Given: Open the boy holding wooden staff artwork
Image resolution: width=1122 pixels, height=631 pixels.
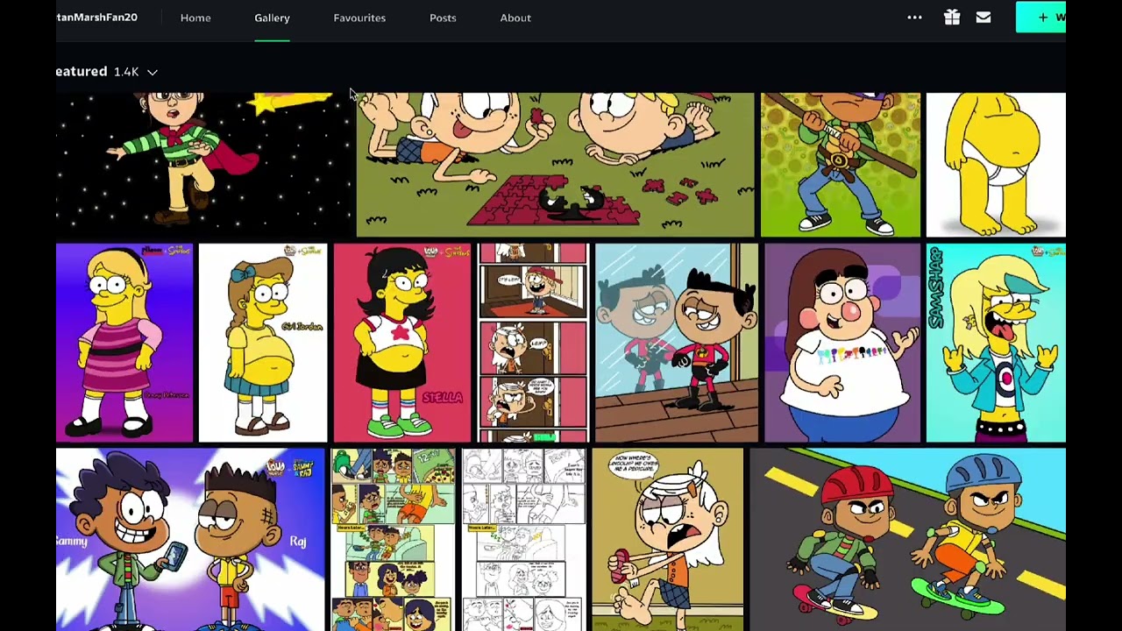Looking at the screenshot, I should click(x=841, y=165).
